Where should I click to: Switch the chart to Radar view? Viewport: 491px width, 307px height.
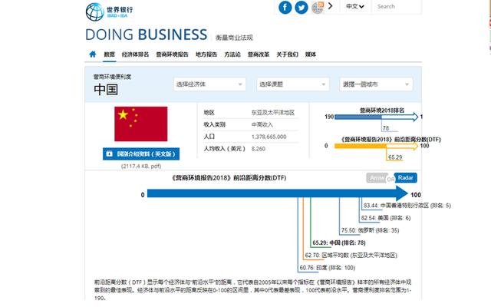pos(406,177)
